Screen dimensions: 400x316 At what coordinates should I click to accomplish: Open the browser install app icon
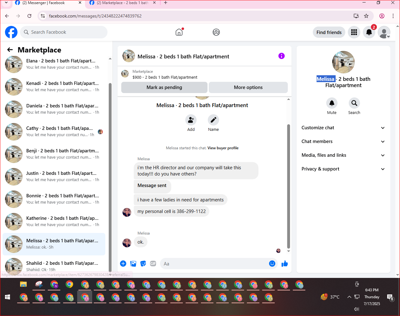356,16
